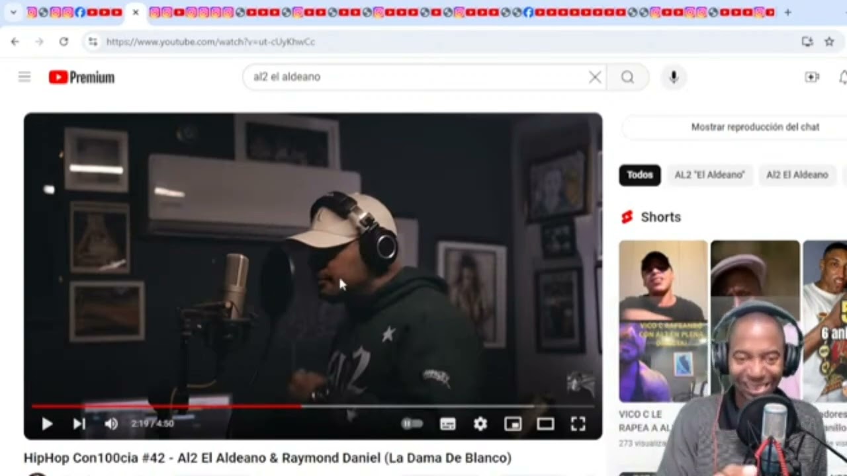Skip to next video
This screenshot has width=847, height=476.
point(79,424)
